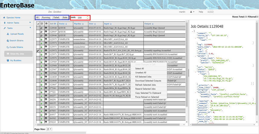
Task: Filter jobs with the Stale button
Action: (x=65, y=17)
